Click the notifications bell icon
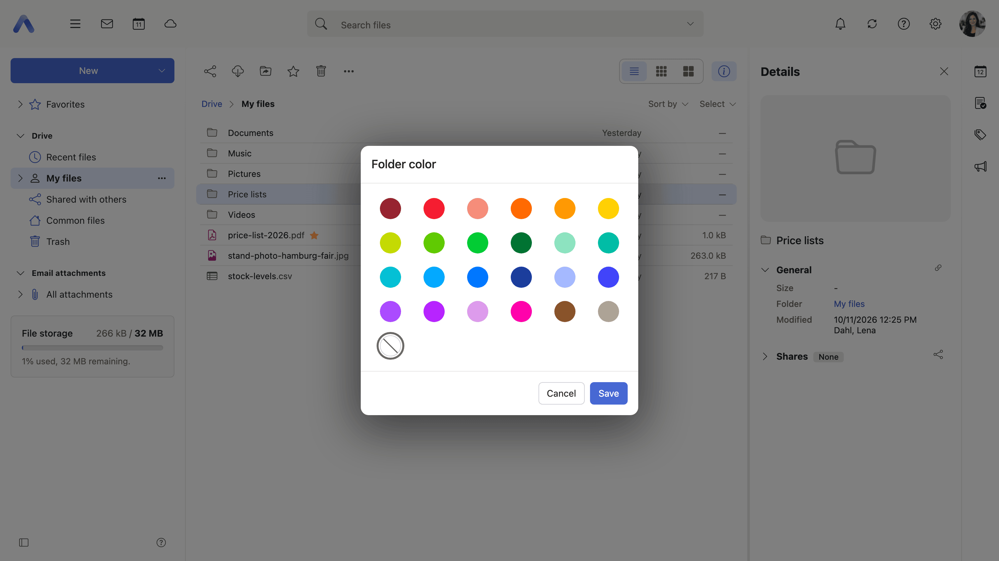Screen dimensions: 999x561 [840, 24]
